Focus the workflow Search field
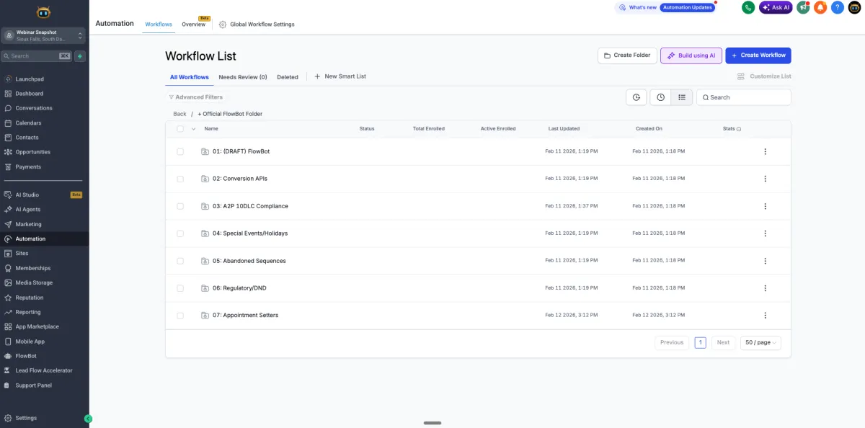The height and width of the screenshot is (428, 865). pyautogui.click(x=744, y=97)
